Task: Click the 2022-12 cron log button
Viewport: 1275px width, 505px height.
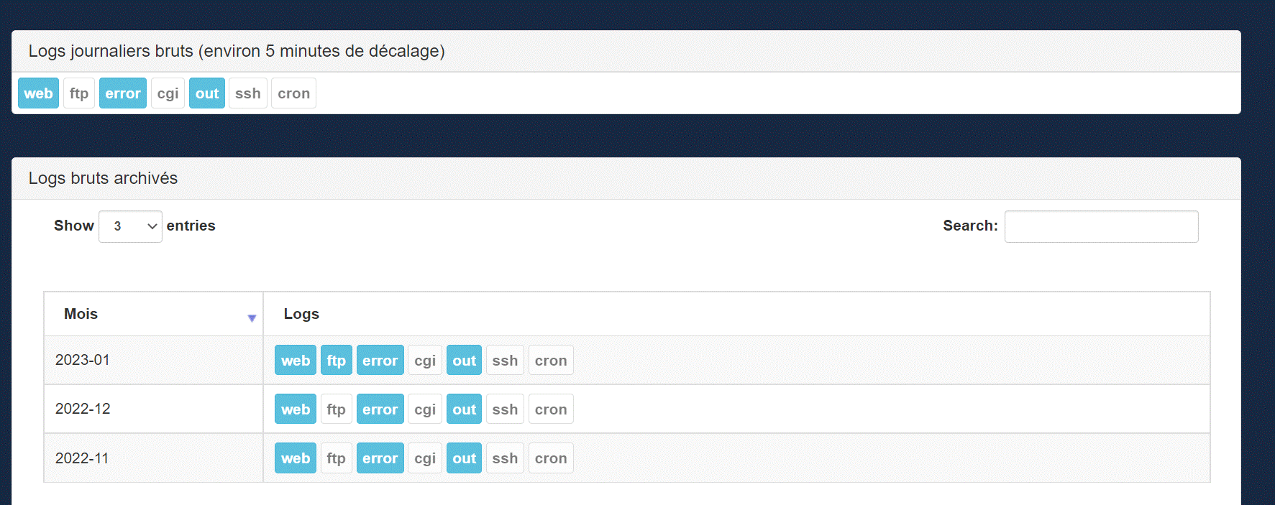Action: pos(551,409)
